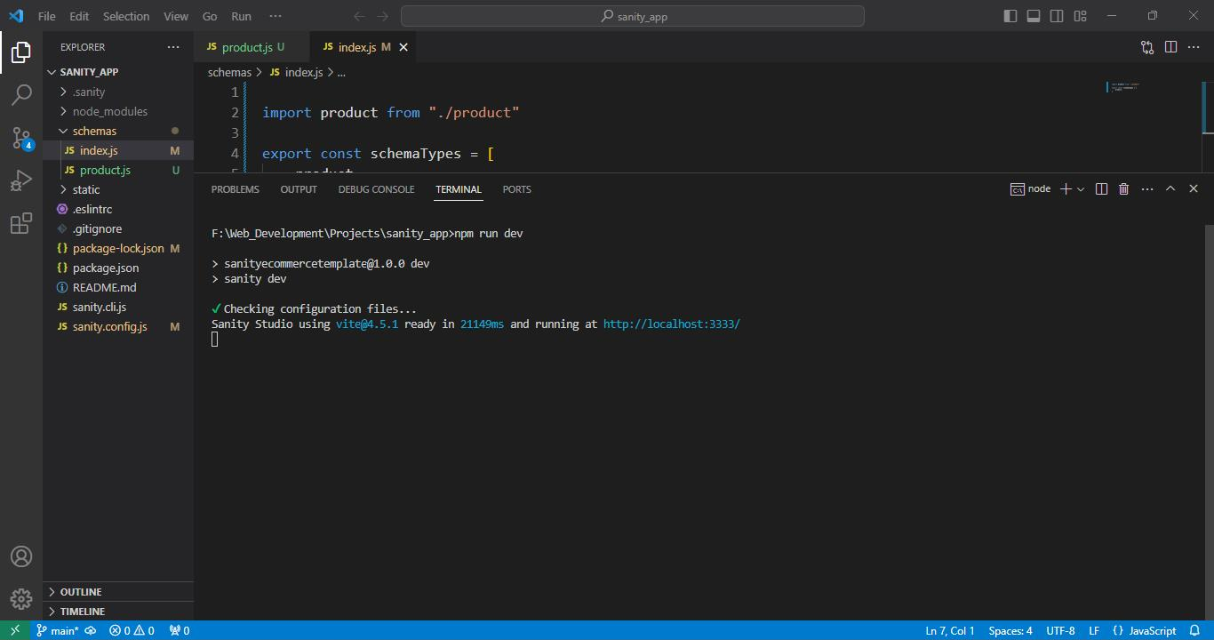This screenshot has height=640, width=1214.
Task: Open the File menu
Action: 47,16
